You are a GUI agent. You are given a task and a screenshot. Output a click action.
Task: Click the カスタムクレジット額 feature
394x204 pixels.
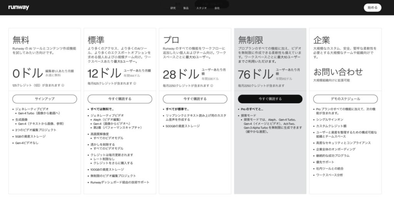pos(331,126)
